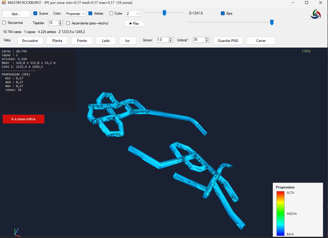Click the ALTA label in the legend

(290, 193)
